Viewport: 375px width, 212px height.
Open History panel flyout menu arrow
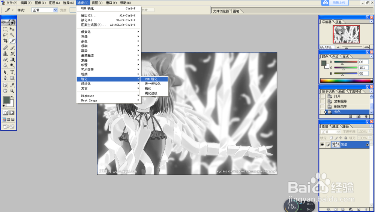pyautogui.click(x=371, y=91)
